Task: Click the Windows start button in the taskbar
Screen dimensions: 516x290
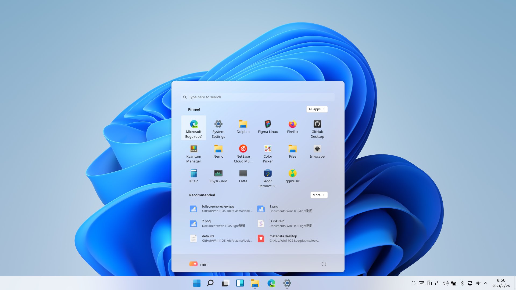Action: [197, 283]
